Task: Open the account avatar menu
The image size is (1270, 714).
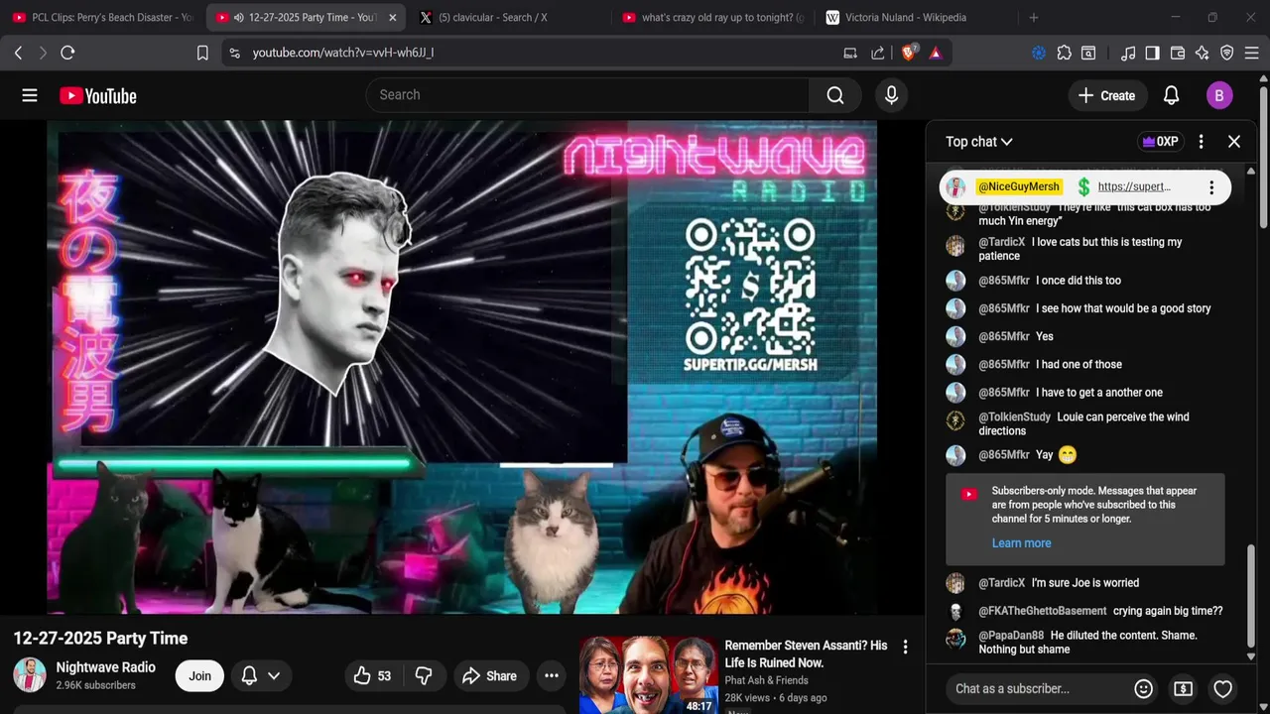Action: (x=1219, y=95)
